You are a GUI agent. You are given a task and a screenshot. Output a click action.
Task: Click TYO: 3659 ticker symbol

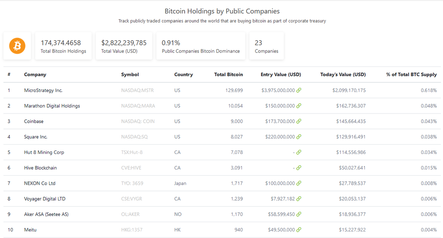[x=132, y=183]
